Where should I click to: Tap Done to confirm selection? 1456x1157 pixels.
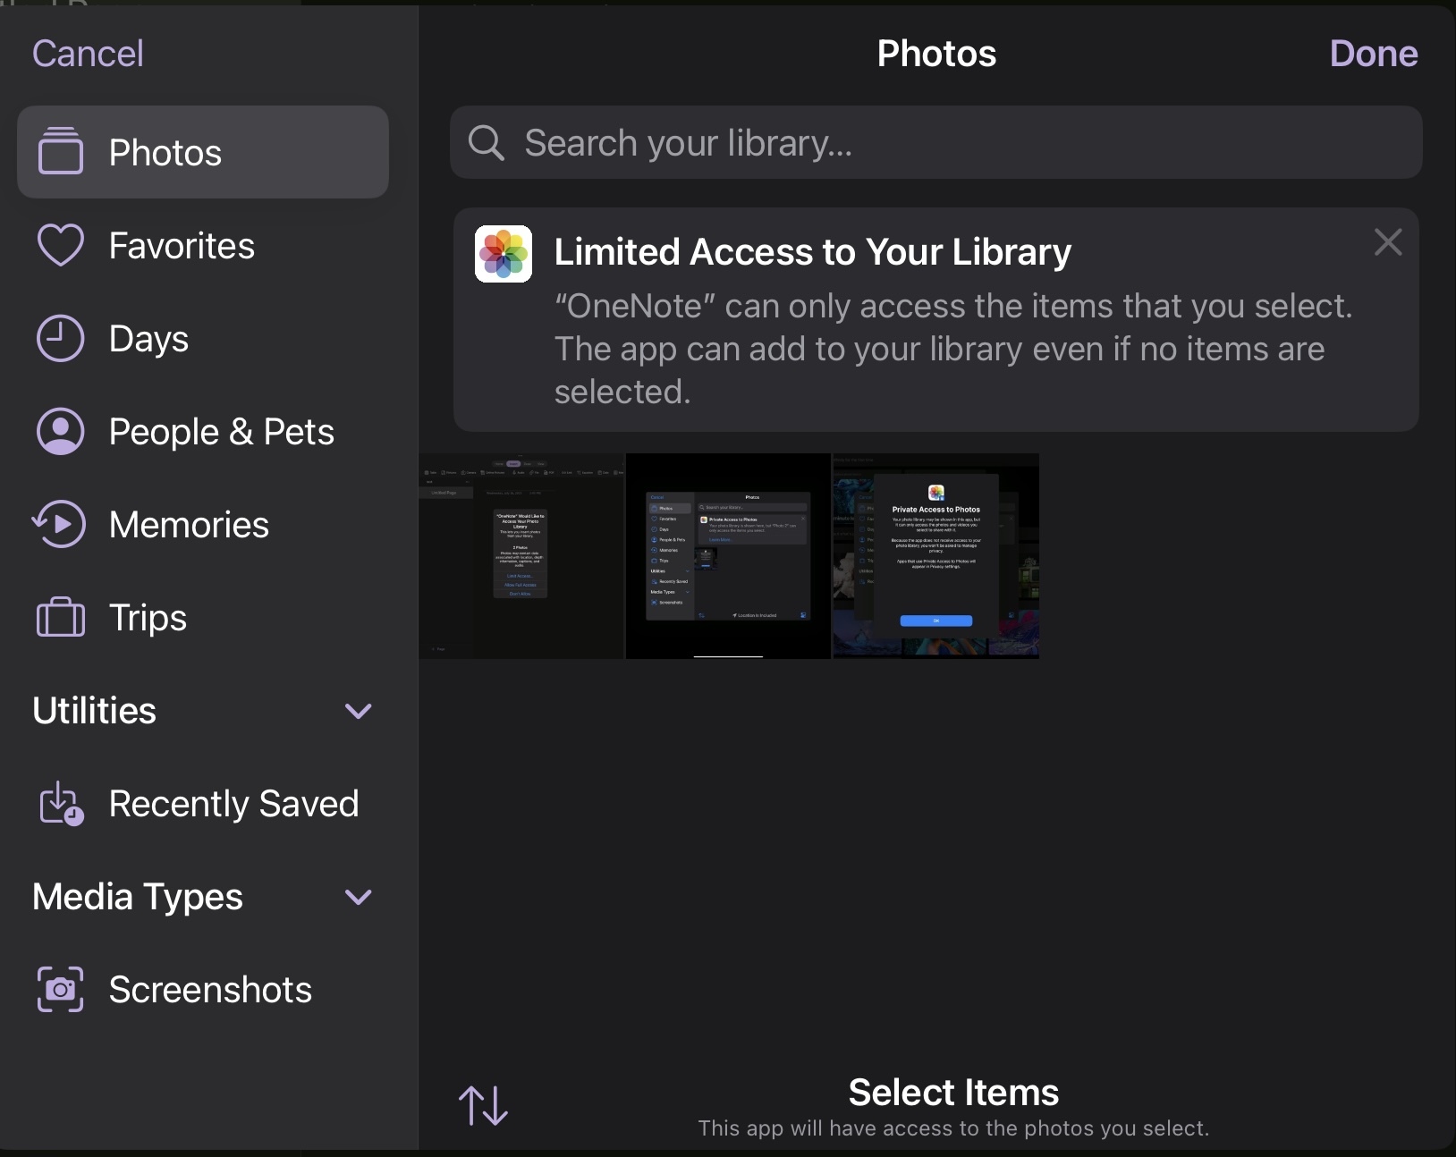point(1374,54)
